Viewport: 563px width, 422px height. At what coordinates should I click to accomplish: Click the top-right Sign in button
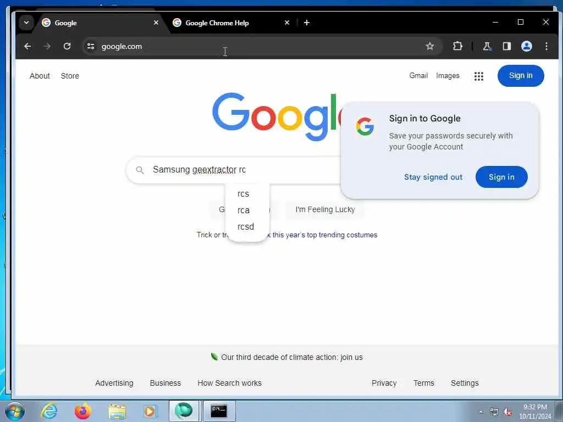[x=521, y=76]
